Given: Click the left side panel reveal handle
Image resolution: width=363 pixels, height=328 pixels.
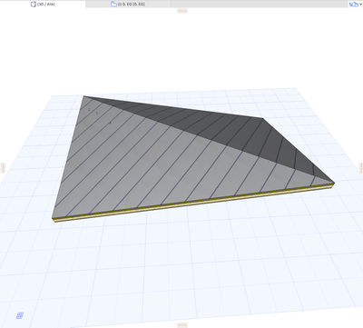Looking at the screenshot, I should click(x=3, y=168).
